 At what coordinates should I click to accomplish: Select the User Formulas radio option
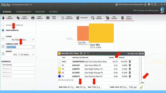(3, 30)
